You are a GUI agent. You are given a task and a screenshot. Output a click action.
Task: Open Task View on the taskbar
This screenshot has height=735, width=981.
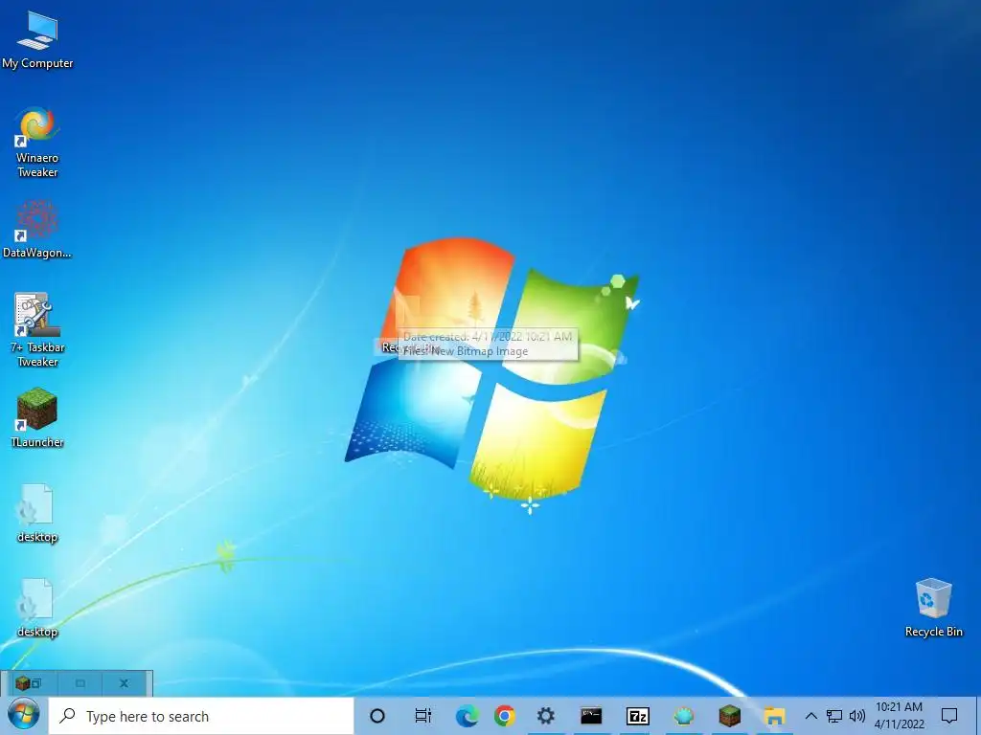(x=422, y=716)
